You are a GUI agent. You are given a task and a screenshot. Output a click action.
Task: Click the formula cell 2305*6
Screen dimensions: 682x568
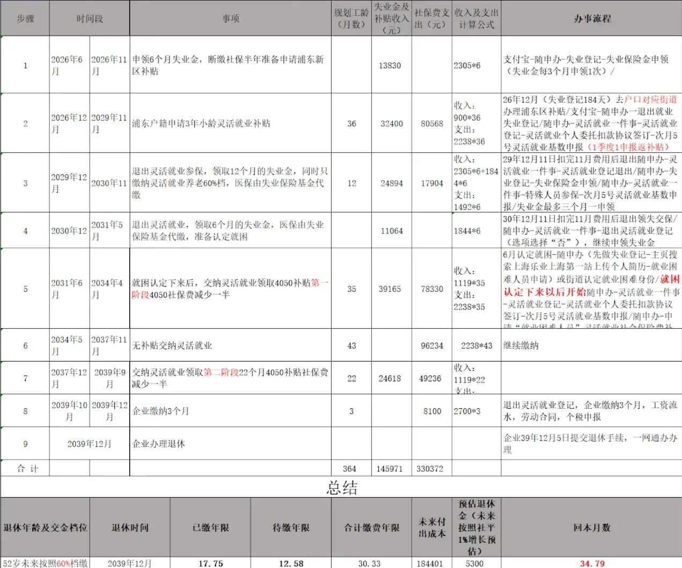tap(476, 65)
